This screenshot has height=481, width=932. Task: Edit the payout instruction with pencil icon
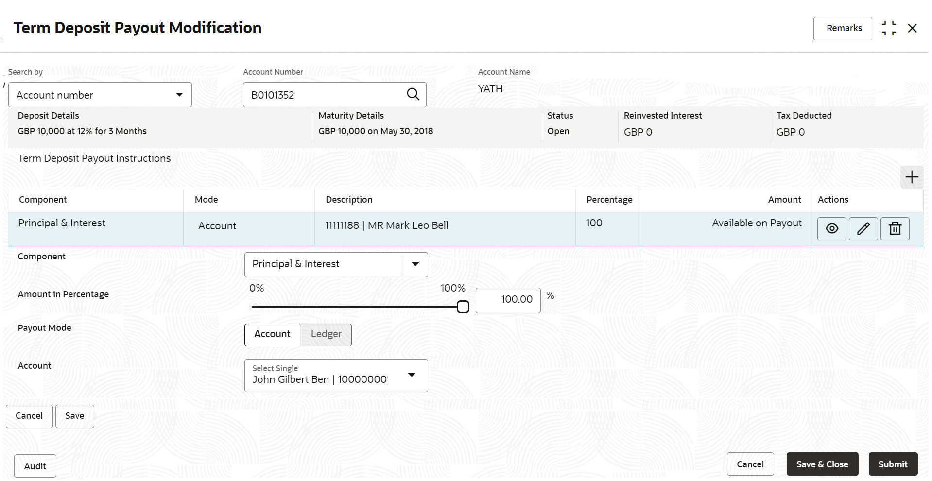pyautogui.click(x=863, y=229)
